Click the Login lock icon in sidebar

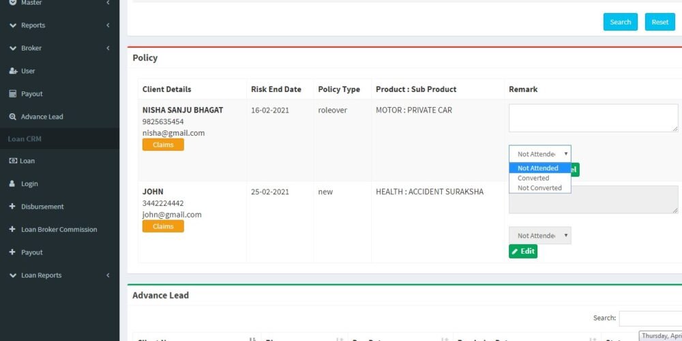(13, 184)
